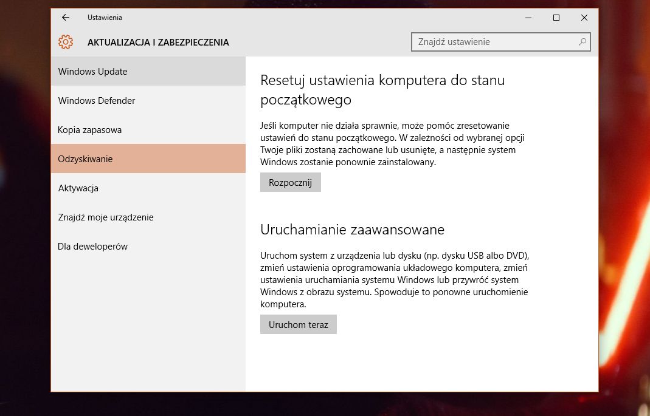Image resolution: width=650 pixels, height=416 pixels.
Task: Click the search magnifier icon
Action: tap(582, 42)
